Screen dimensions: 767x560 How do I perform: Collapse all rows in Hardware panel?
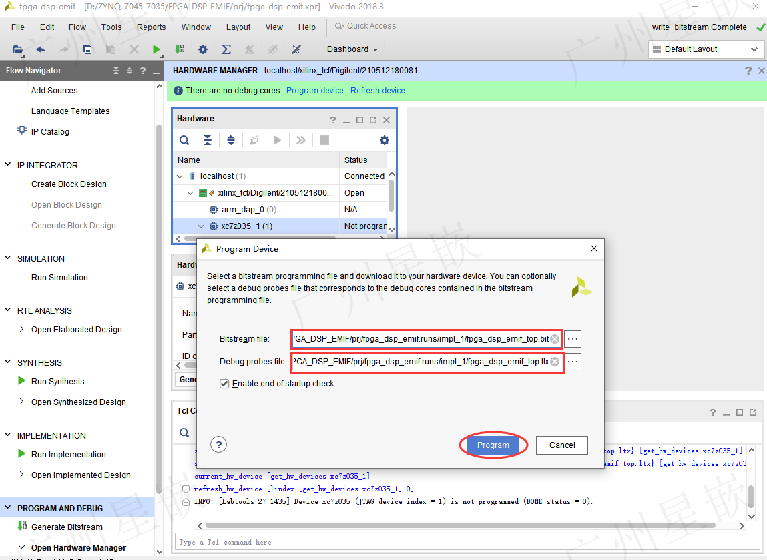(208, 140)
